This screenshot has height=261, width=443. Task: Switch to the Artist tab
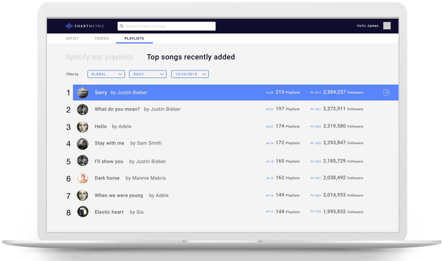pyautogui.click(x=72, y=38)
